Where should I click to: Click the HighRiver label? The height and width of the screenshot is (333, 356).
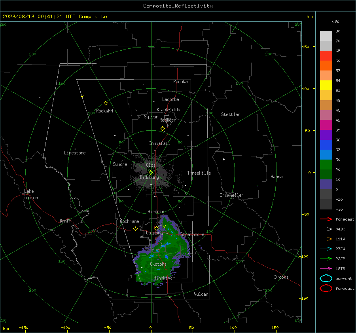tap(164, 278)
